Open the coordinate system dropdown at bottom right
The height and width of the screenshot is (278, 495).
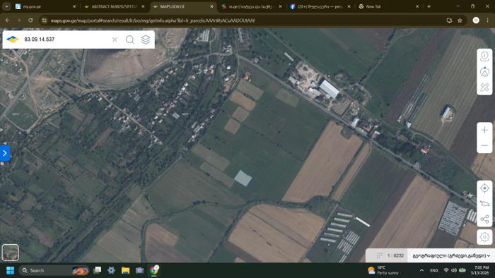451,255
